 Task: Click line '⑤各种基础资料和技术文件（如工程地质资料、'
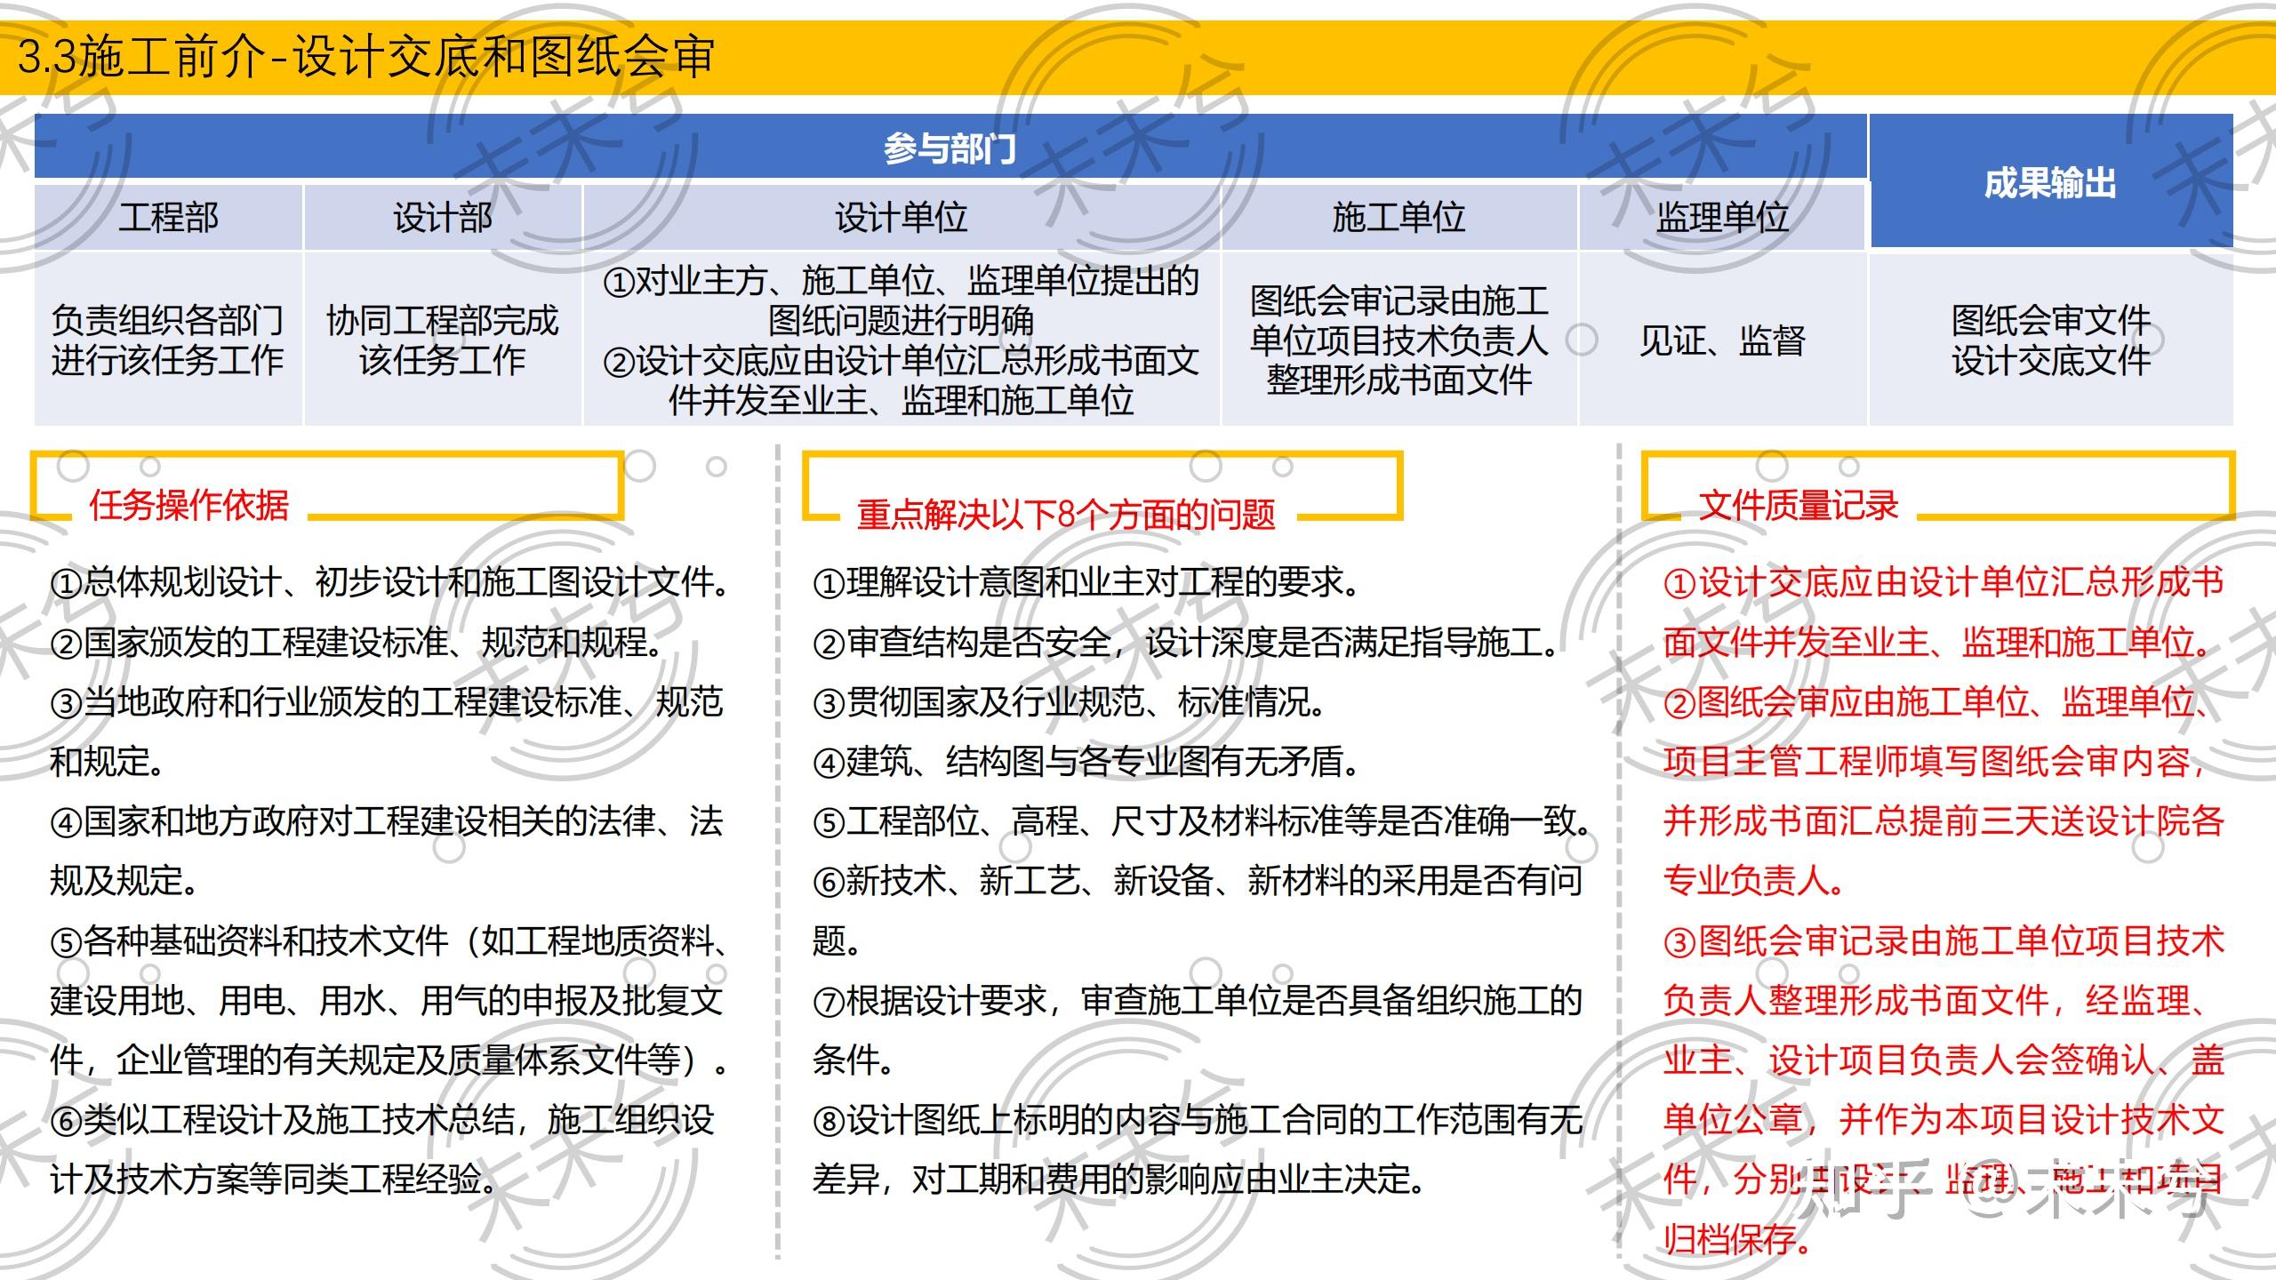tap(390, 940)
